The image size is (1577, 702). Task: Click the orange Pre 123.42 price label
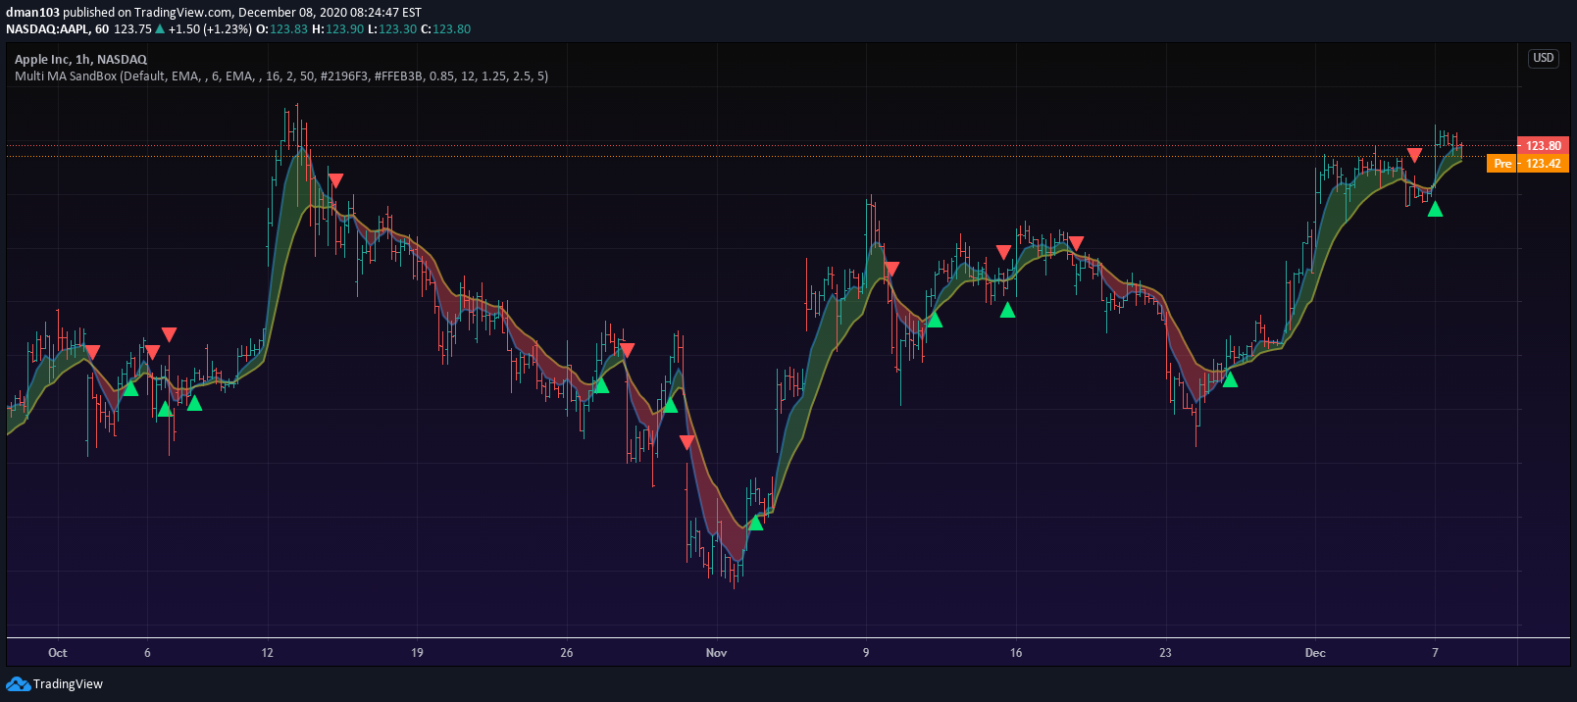click(1528, 164)
